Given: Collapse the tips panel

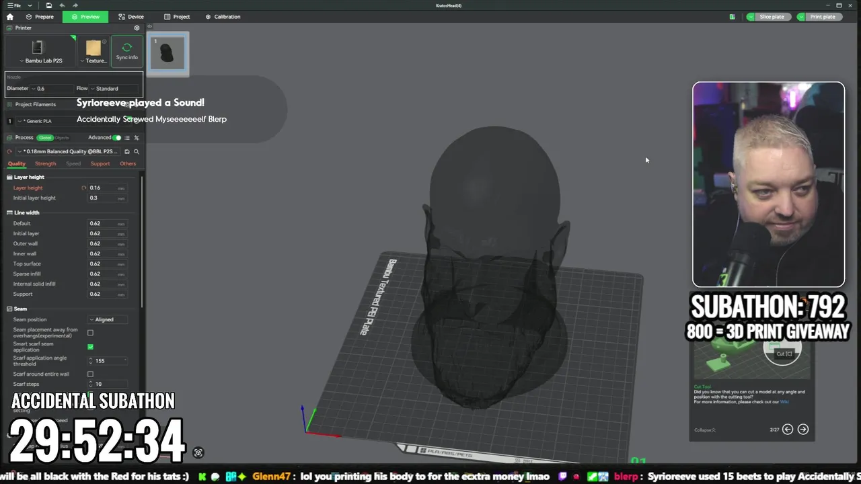Looking at the screenshot, I should 705,430.
